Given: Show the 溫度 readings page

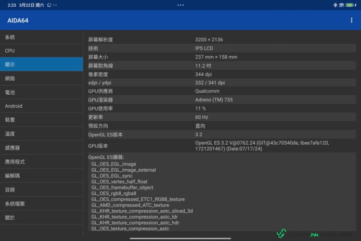Looking at the screenshot, I should [x=41, y=134].
